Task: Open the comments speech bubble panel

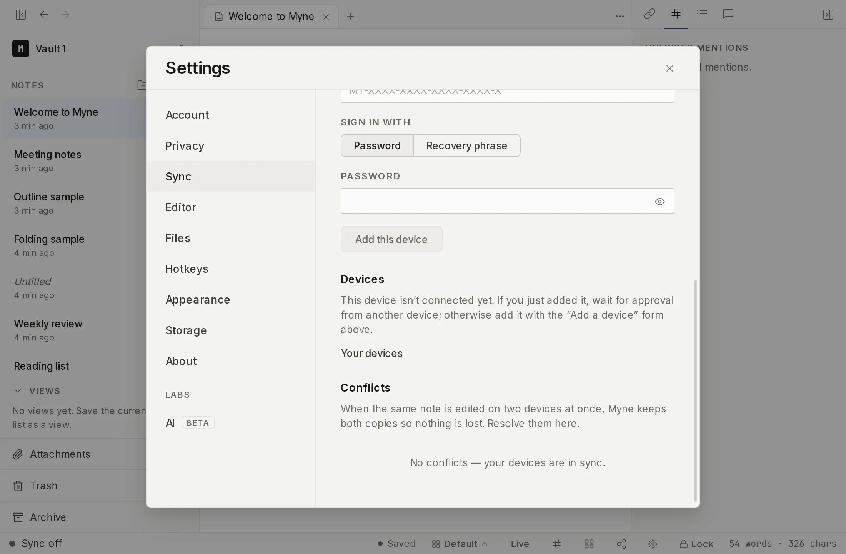Action: [728, 14]
